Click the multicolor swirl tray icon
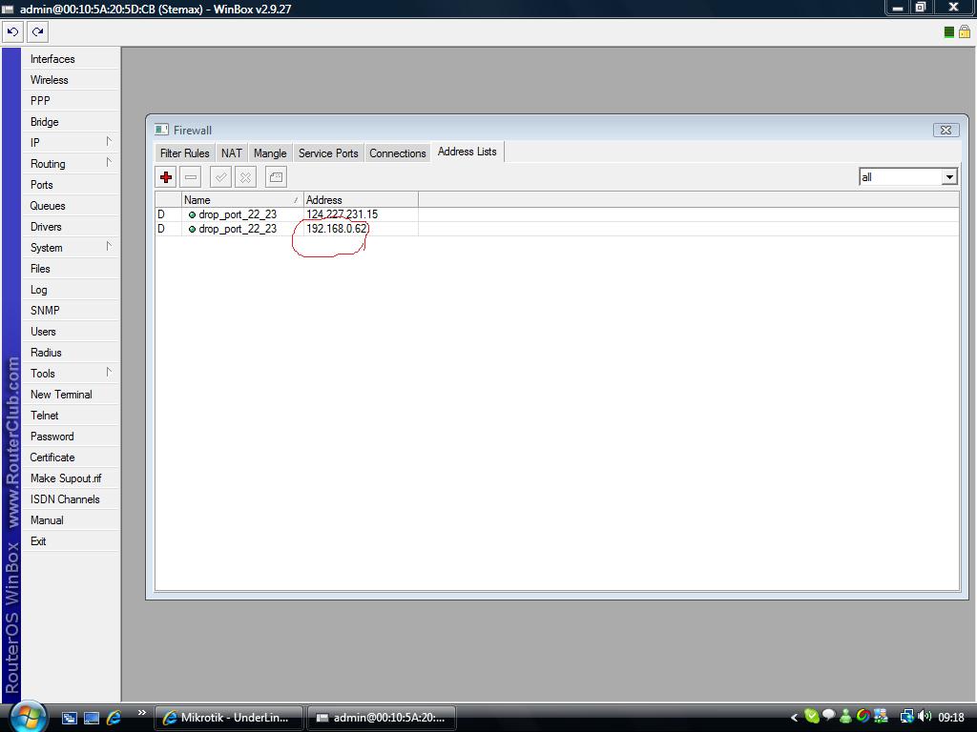Viewport: 977px width, 732px height. pyautogui.click(x=863, y=717)
